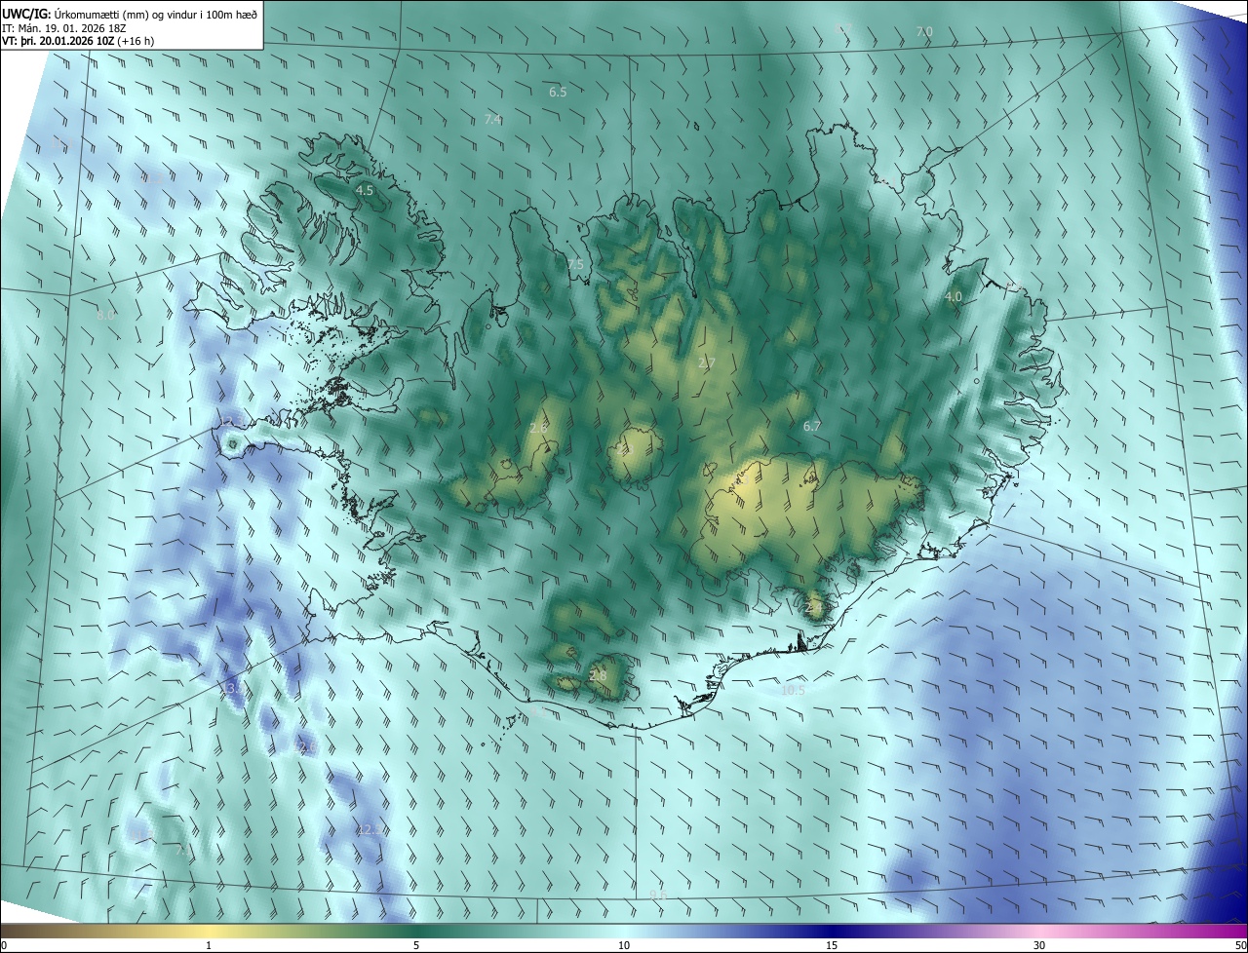Click the 0 tick on the color scale
The width and height of the screenshot is (1248, 953).
[x=4, y=945]
